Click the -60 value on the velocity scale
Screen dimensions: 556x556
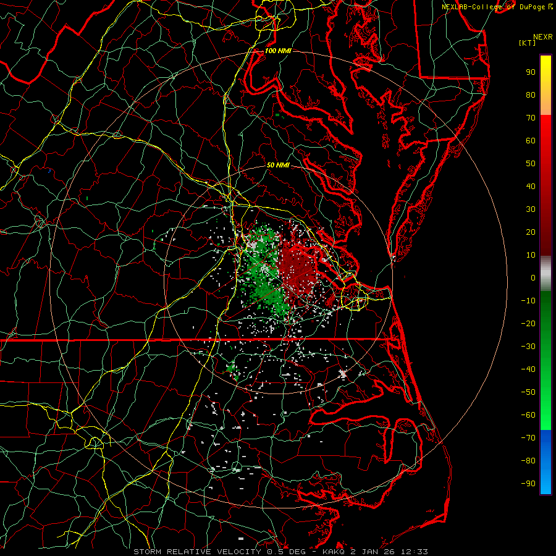click(x=528, y=415)
